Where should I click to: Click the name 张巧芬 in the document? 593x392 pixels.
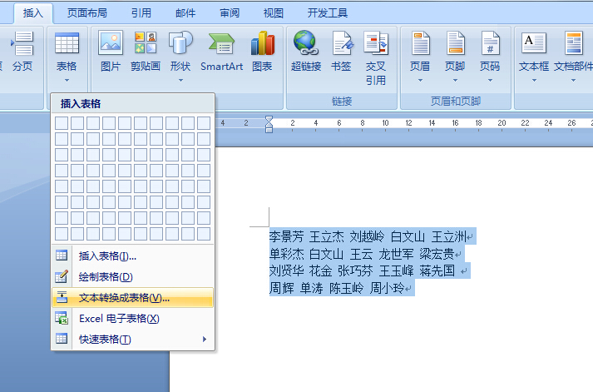(355, 270)
